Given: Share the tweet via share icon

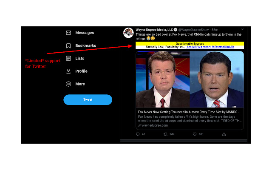Looking at the screenshot, I should pyautogui.click(x=224, y=134).
